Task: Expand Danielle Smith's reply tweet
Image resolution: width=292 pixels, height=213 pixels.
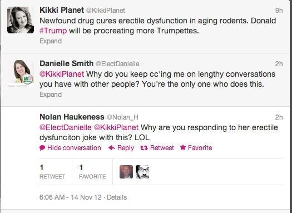Action: click(x=51, y=95)
